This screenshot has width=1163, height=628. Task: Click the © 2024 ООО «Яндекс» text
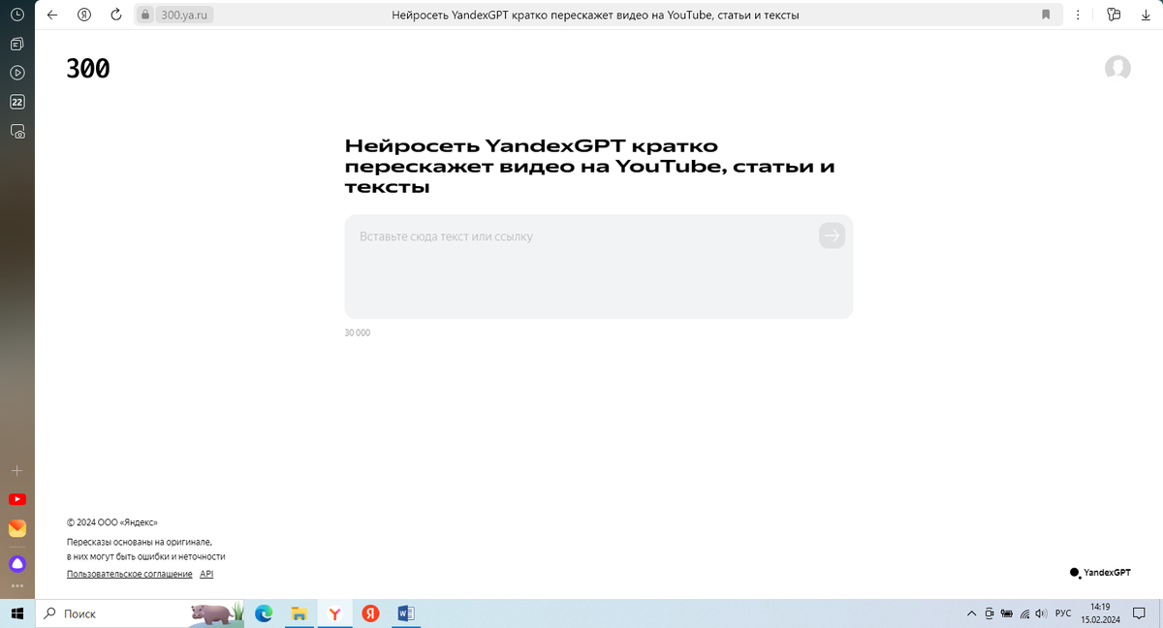pyautogui.click(x=112, y=522)
